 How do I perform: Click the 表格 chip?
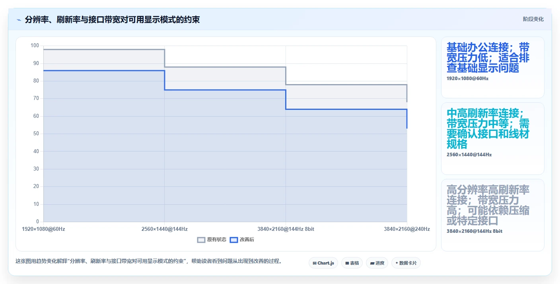tap(352, 263)
